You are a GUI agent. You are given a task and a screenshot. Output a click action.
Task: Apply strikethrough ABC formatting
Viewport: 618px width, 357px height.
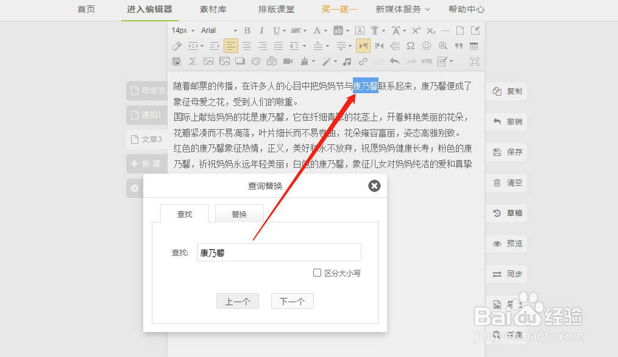[x=296, y=30]
